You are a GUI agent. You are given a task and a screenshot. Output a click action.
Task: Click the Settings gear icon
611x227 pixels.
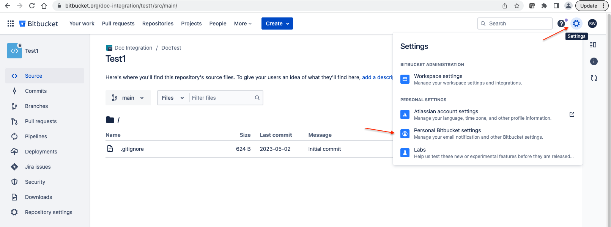tap(576, 23)
